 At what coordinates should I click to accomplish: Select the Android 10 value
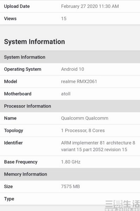click(x=73, y=69)
